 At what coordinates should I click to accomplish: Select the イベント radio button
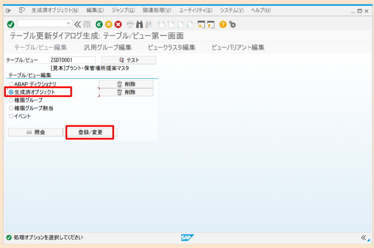(x=11, y=116)
